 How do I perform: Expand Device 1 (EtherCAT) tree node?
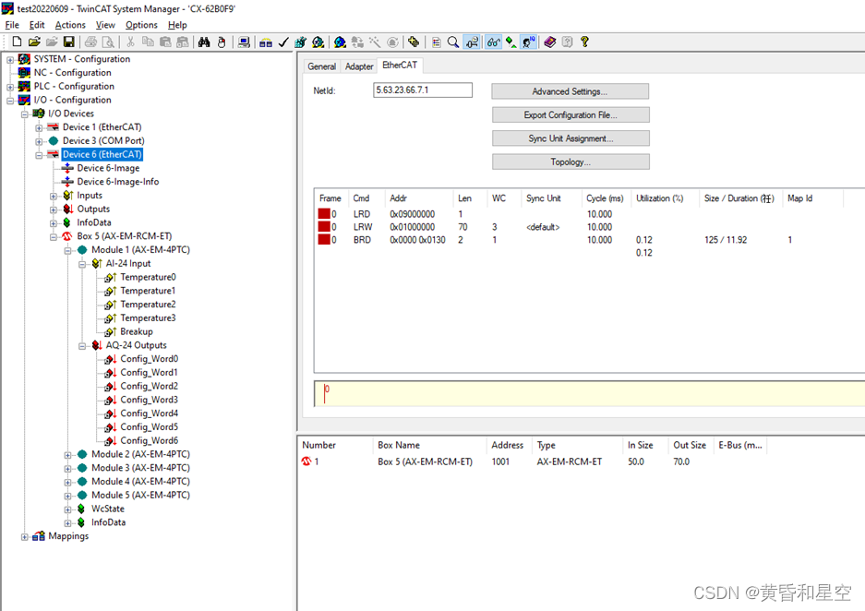pos(39,128)
